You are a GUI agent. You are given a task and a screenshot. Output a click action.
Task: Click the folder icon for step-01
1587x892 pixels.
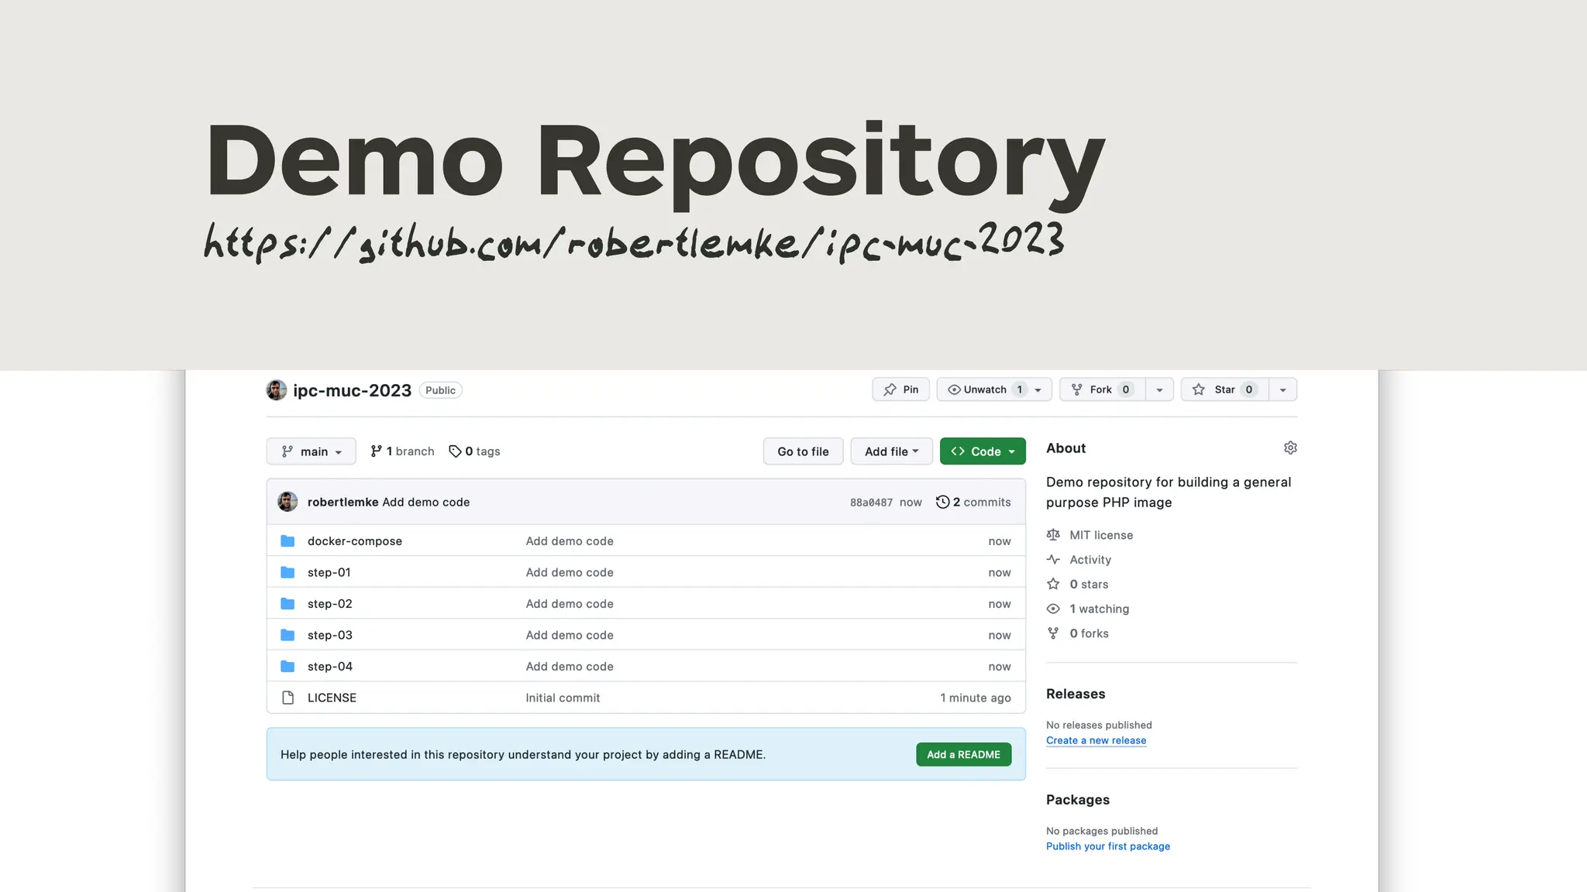pyautogui.click(x=287, y=572)
